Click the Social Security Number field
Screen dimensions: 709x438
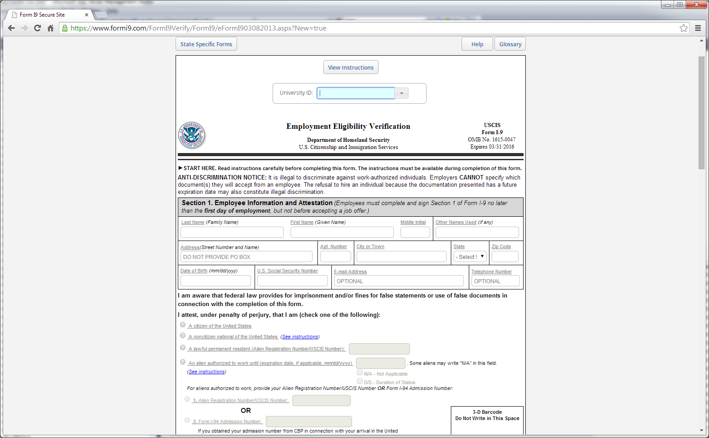tap(292, 281)
